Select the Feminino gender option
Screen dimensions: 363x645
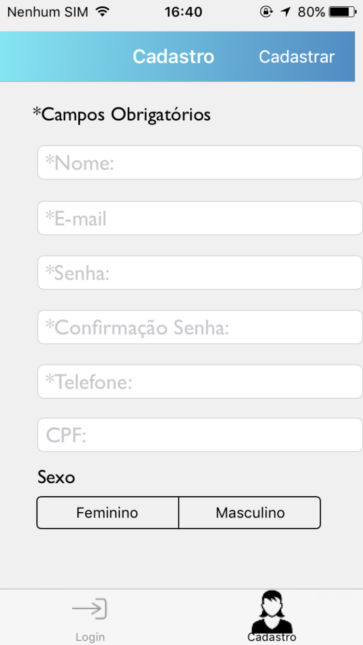(x=107, y=512)
